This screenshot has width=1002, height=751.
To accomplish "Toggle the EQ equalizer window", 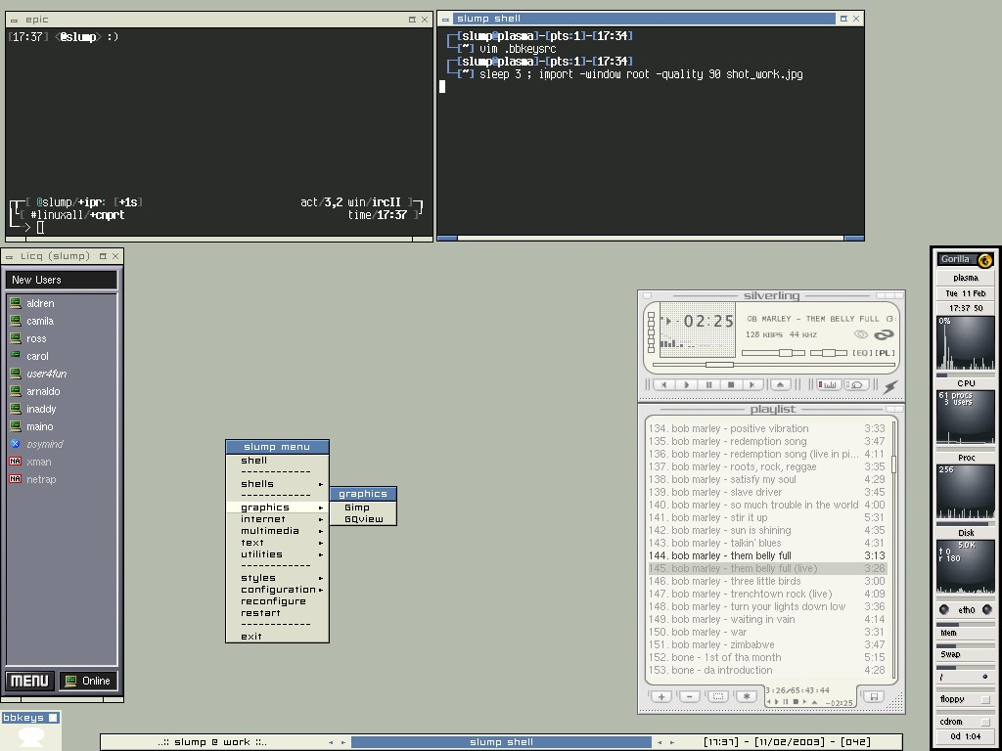I will pos(862,353).
